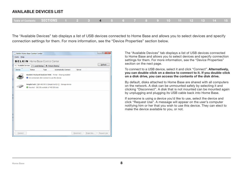Viewport: 243px width, 170px height.
Task: Go to section 13
Action: click(x=203, y=21)
